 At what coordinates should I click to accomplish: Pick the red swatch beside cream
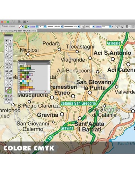(x=21, y=75)
